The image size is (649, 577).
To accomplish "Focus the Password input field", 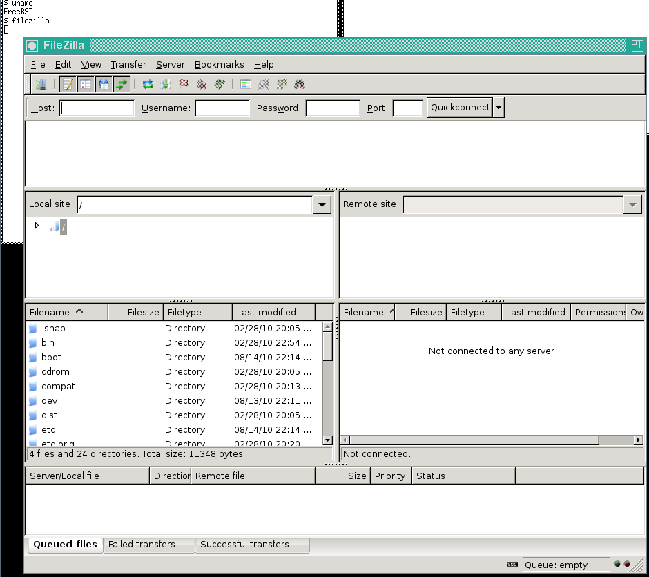I will coord(333,108).
